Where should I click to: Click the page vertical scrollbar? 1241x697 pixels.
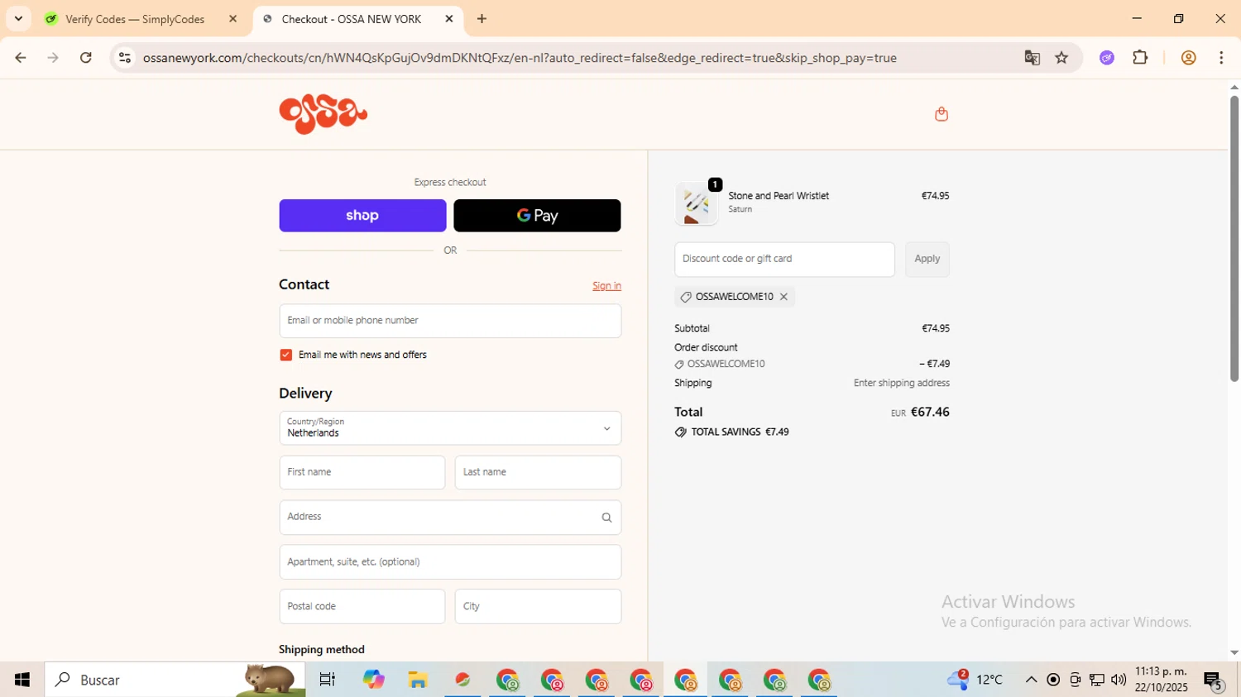[x=1234, y=240]
